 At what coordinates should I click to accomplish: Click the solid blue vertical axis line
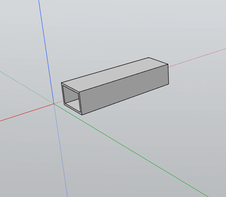tap(46, 51)
